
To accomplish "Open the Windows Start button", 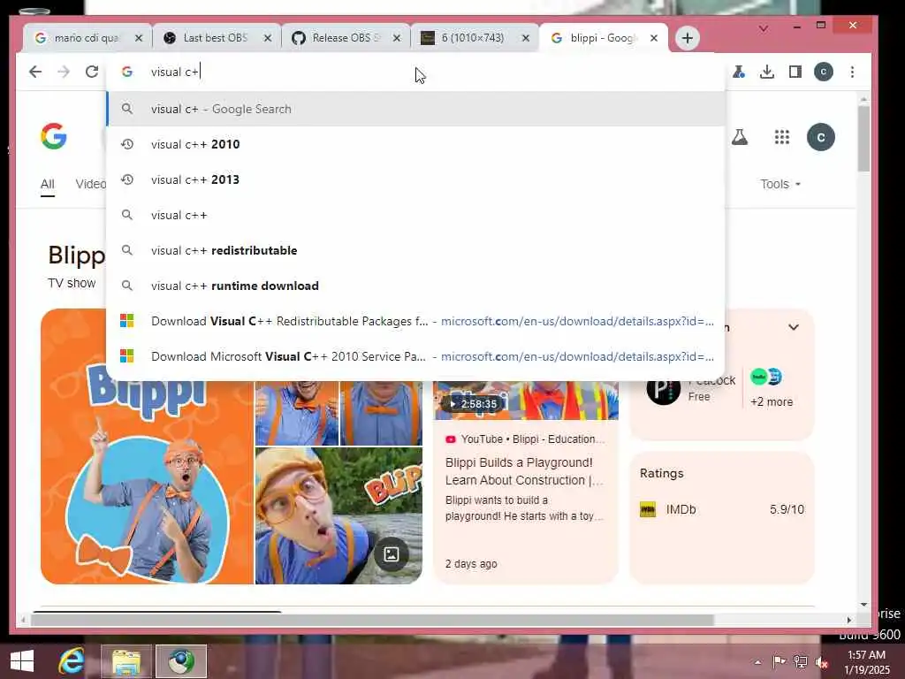I will (22, 661).
